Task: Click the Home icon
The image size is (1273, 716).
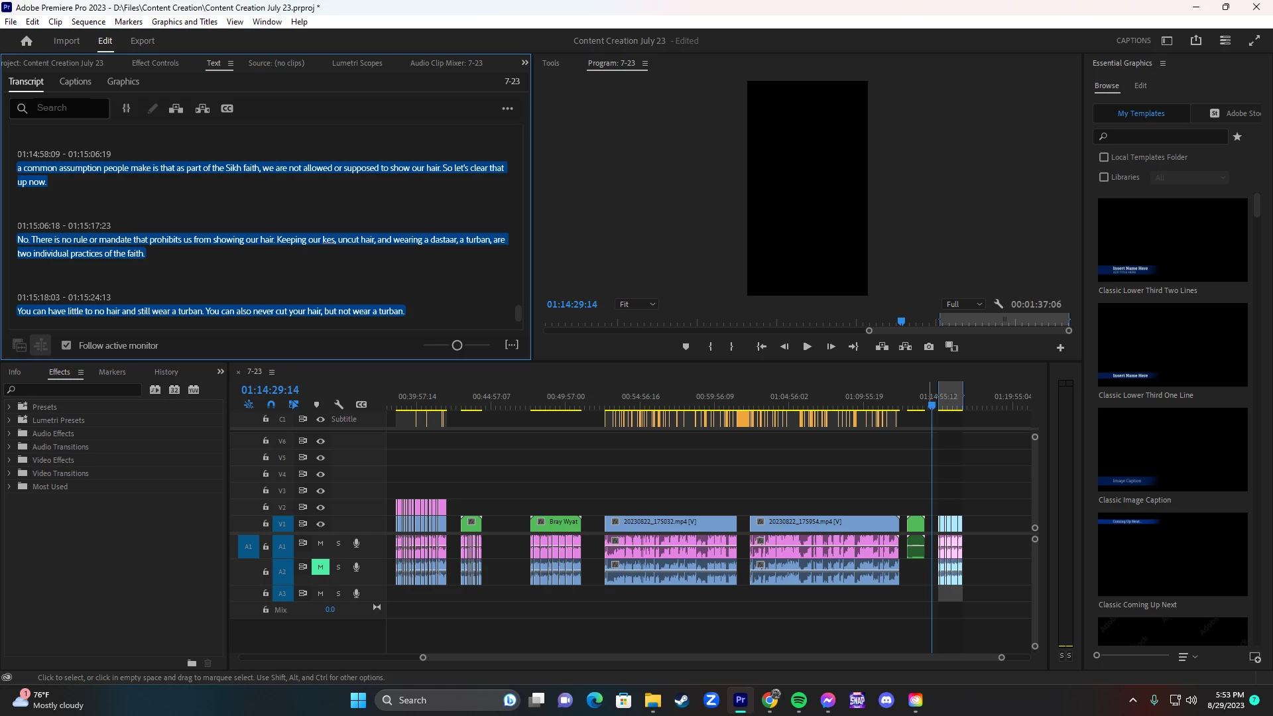Action: click(27, 41)
